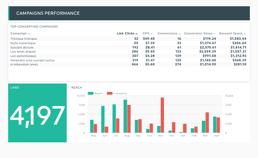The image size is (258, 158).
Task: Click the 4,197 Likes counter
Action: (37, 116)
